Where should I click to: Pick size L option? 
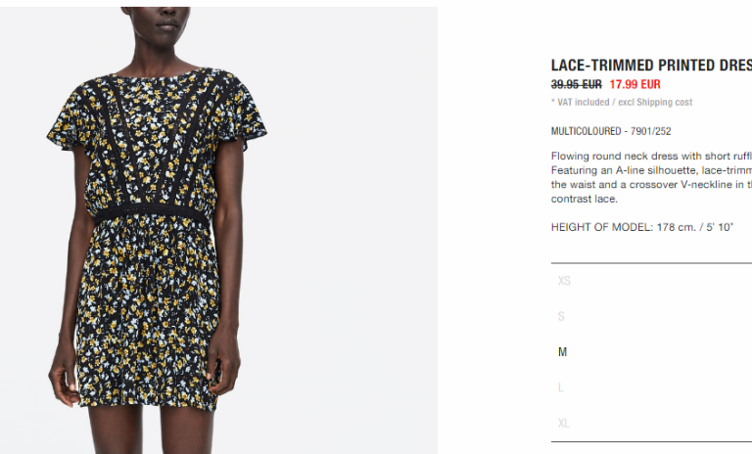pos(561,387)
